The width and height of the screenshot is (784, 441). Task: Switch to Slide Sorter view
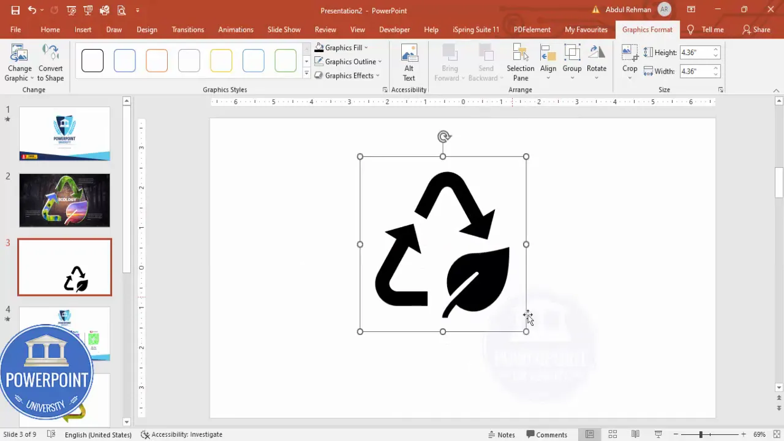click(612, 434)
